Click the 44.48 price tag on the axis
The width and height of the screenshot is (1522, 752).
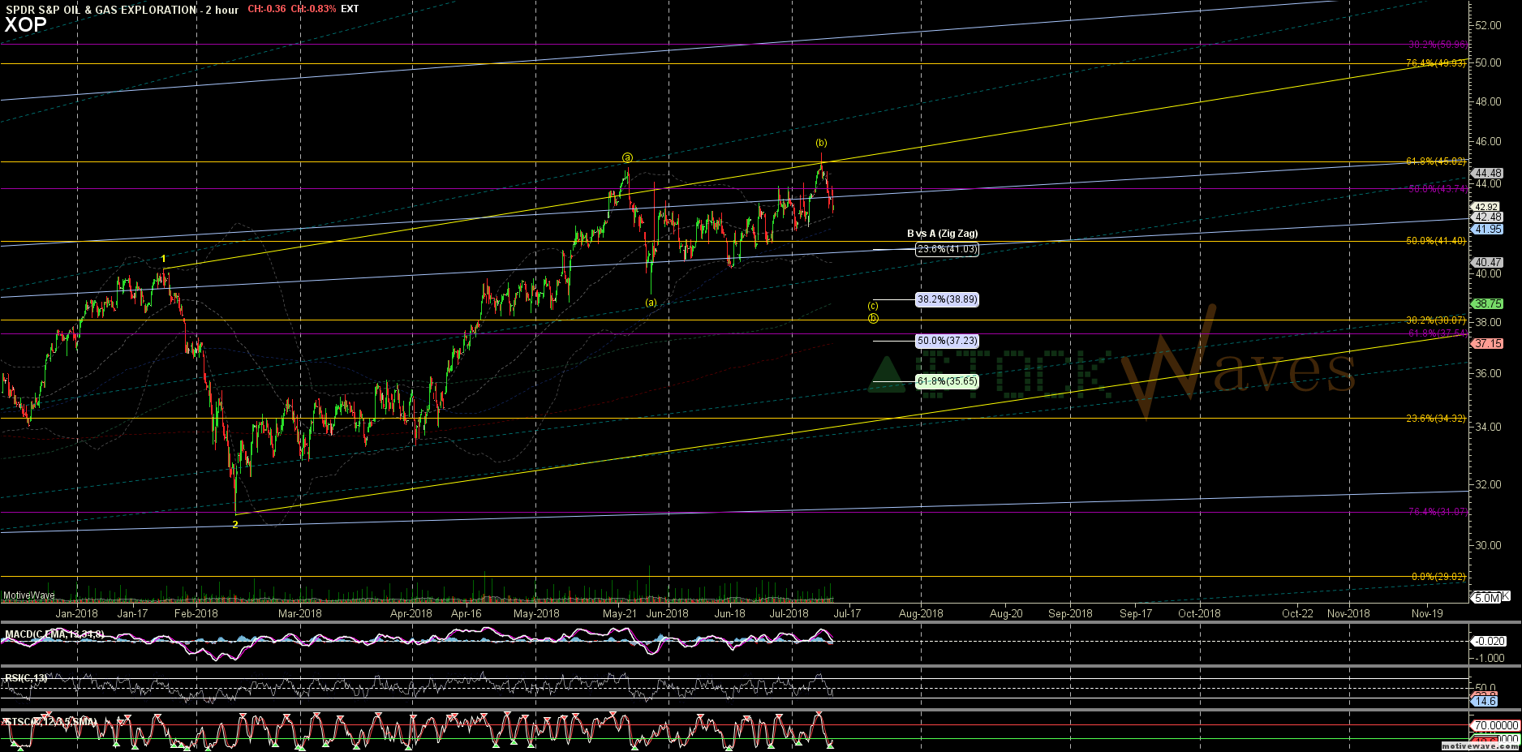click(1489, 173)
